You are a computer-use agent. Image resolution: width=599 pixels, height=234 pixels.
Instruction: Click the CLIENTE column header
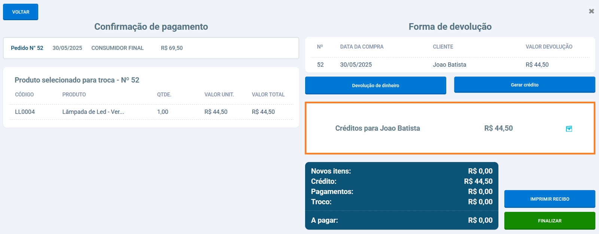[x=443, y=47]
